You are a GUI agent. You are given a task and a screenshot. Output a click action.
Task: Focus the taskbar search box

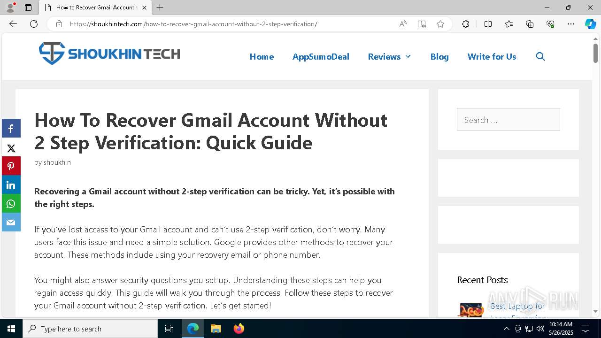[x=90, y=329]
